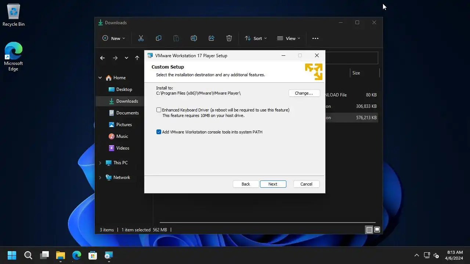Open the Windows Start menu
Screen dimensions: 470x264
coord(12,255)
